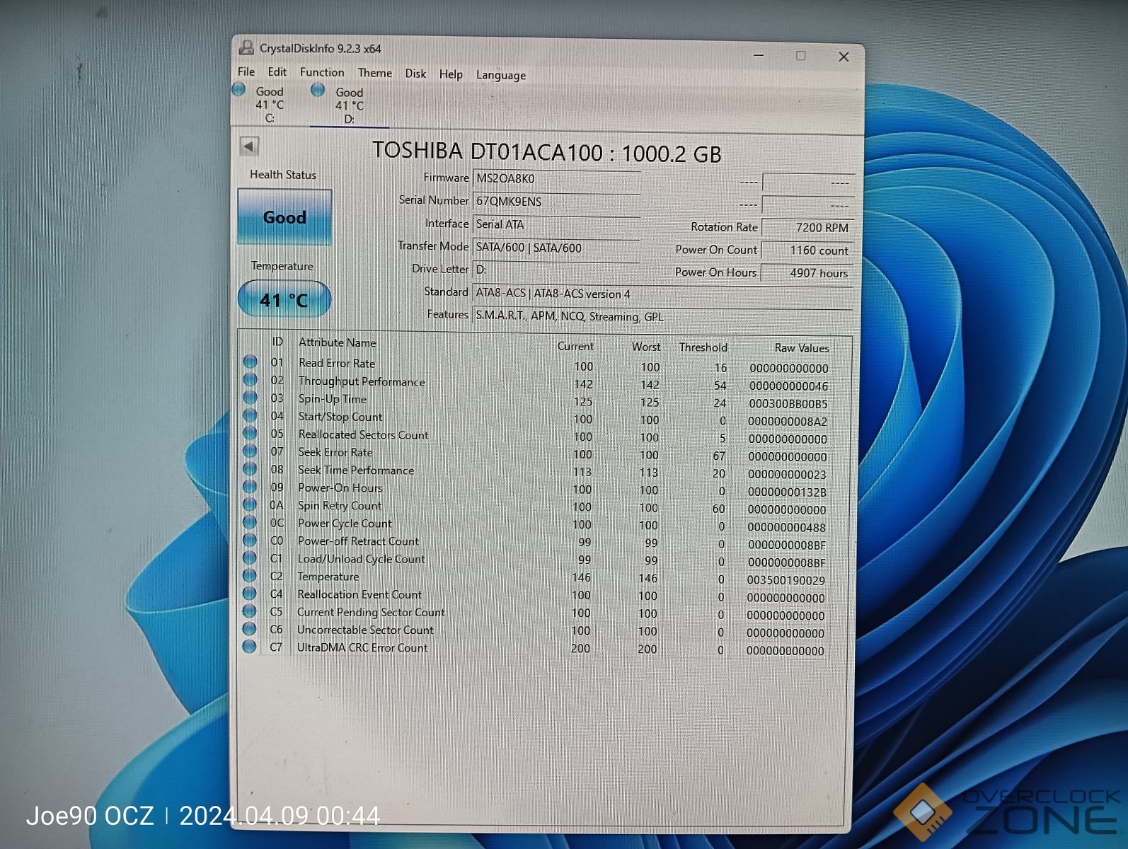The image size is (1128, 849).
Task: Click the Power Cycle Count status orb
Action: point(250,522)
